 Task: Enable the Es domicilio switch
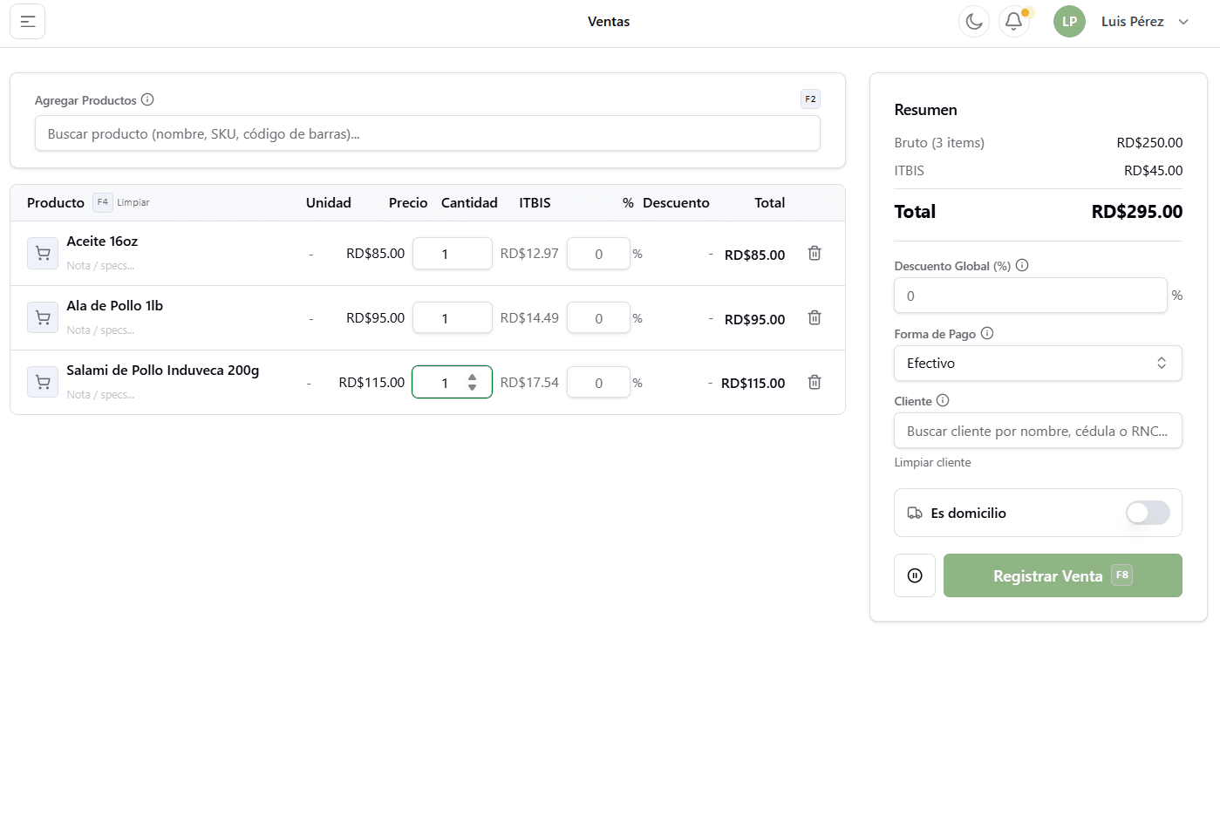1147,513
